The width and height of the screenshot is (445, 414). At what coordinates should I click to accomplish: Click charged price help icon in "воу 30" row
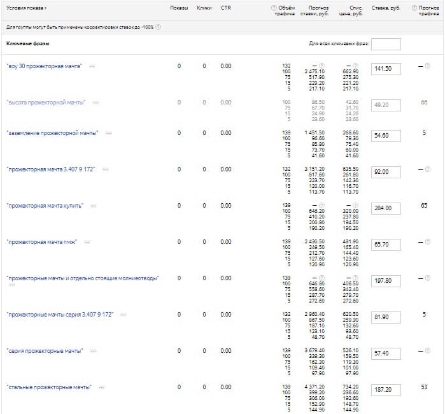point(355,66)
